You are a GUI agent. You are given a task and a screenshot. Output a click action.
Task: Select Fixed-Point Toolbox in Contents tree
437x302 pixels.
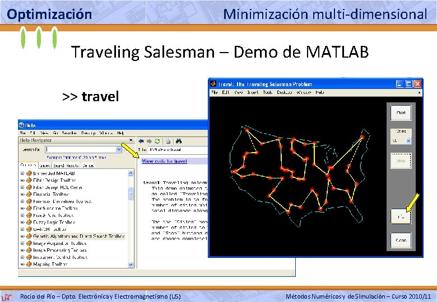click(53, 215)
